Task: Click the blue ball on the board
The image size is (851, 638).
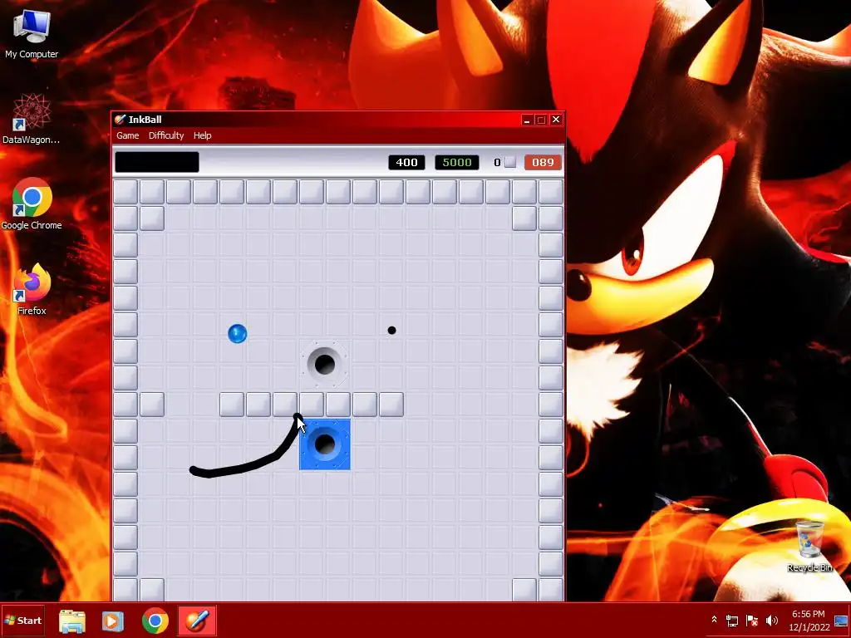Action: tap(237, 334)
